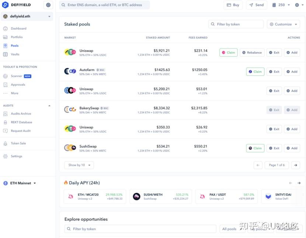
Task: Click the fire icon beside Daily APY
Action: coord(66,183)
